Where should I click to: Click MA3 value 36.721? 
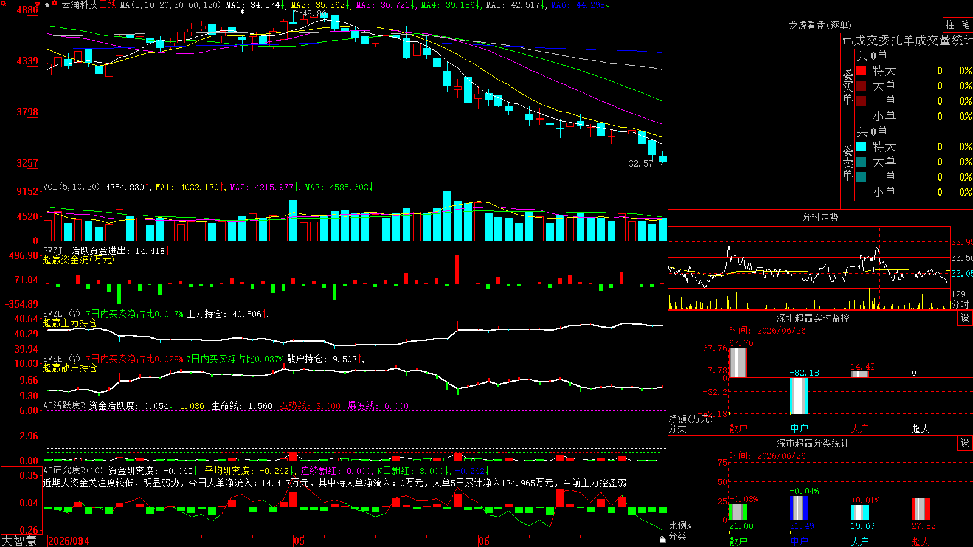click(395, 5)
